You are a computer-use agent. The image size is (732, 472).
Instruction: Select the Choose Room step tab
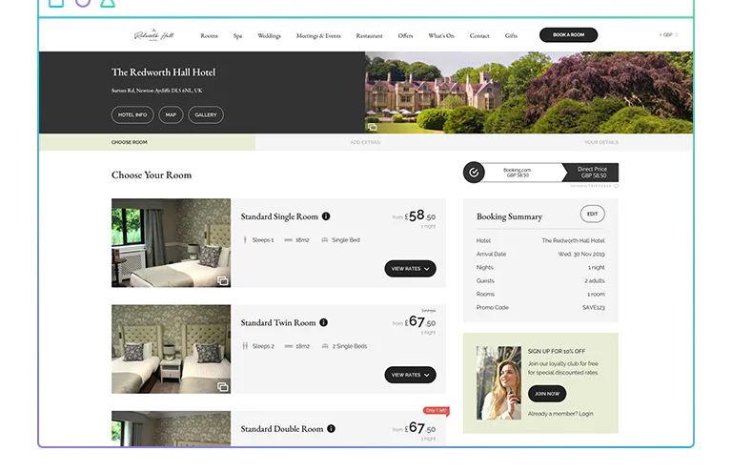point(147,142)
